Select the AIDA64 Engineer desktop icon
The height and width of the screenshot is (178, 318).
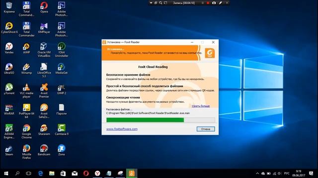(9, 131)
